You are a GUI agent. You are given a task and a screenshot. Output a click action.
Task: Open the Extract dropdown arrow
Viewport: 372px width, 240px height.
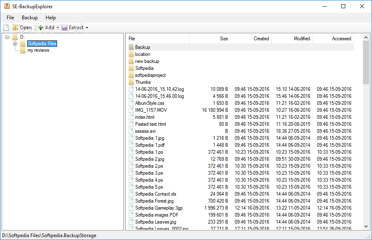[87, 28]
